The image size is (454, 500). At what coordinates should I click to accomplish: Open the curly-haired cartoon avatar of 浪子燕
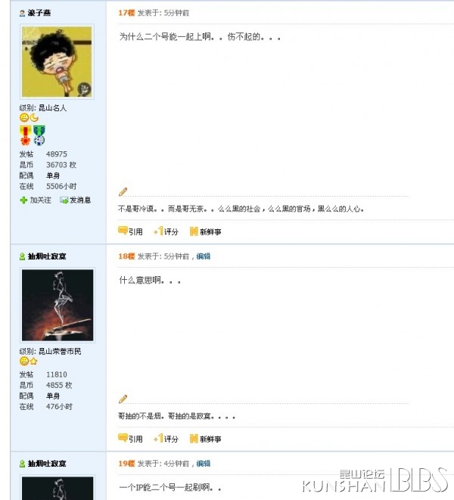point(57,61)
